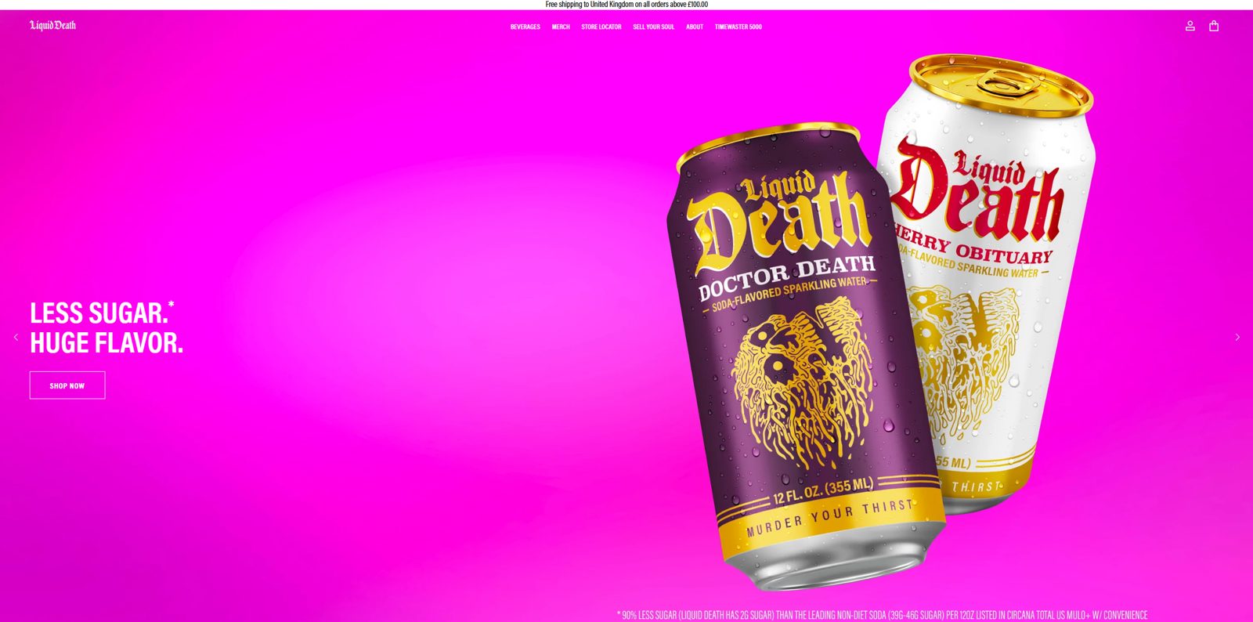Open Sell Your Soul link

coord(653,27)
